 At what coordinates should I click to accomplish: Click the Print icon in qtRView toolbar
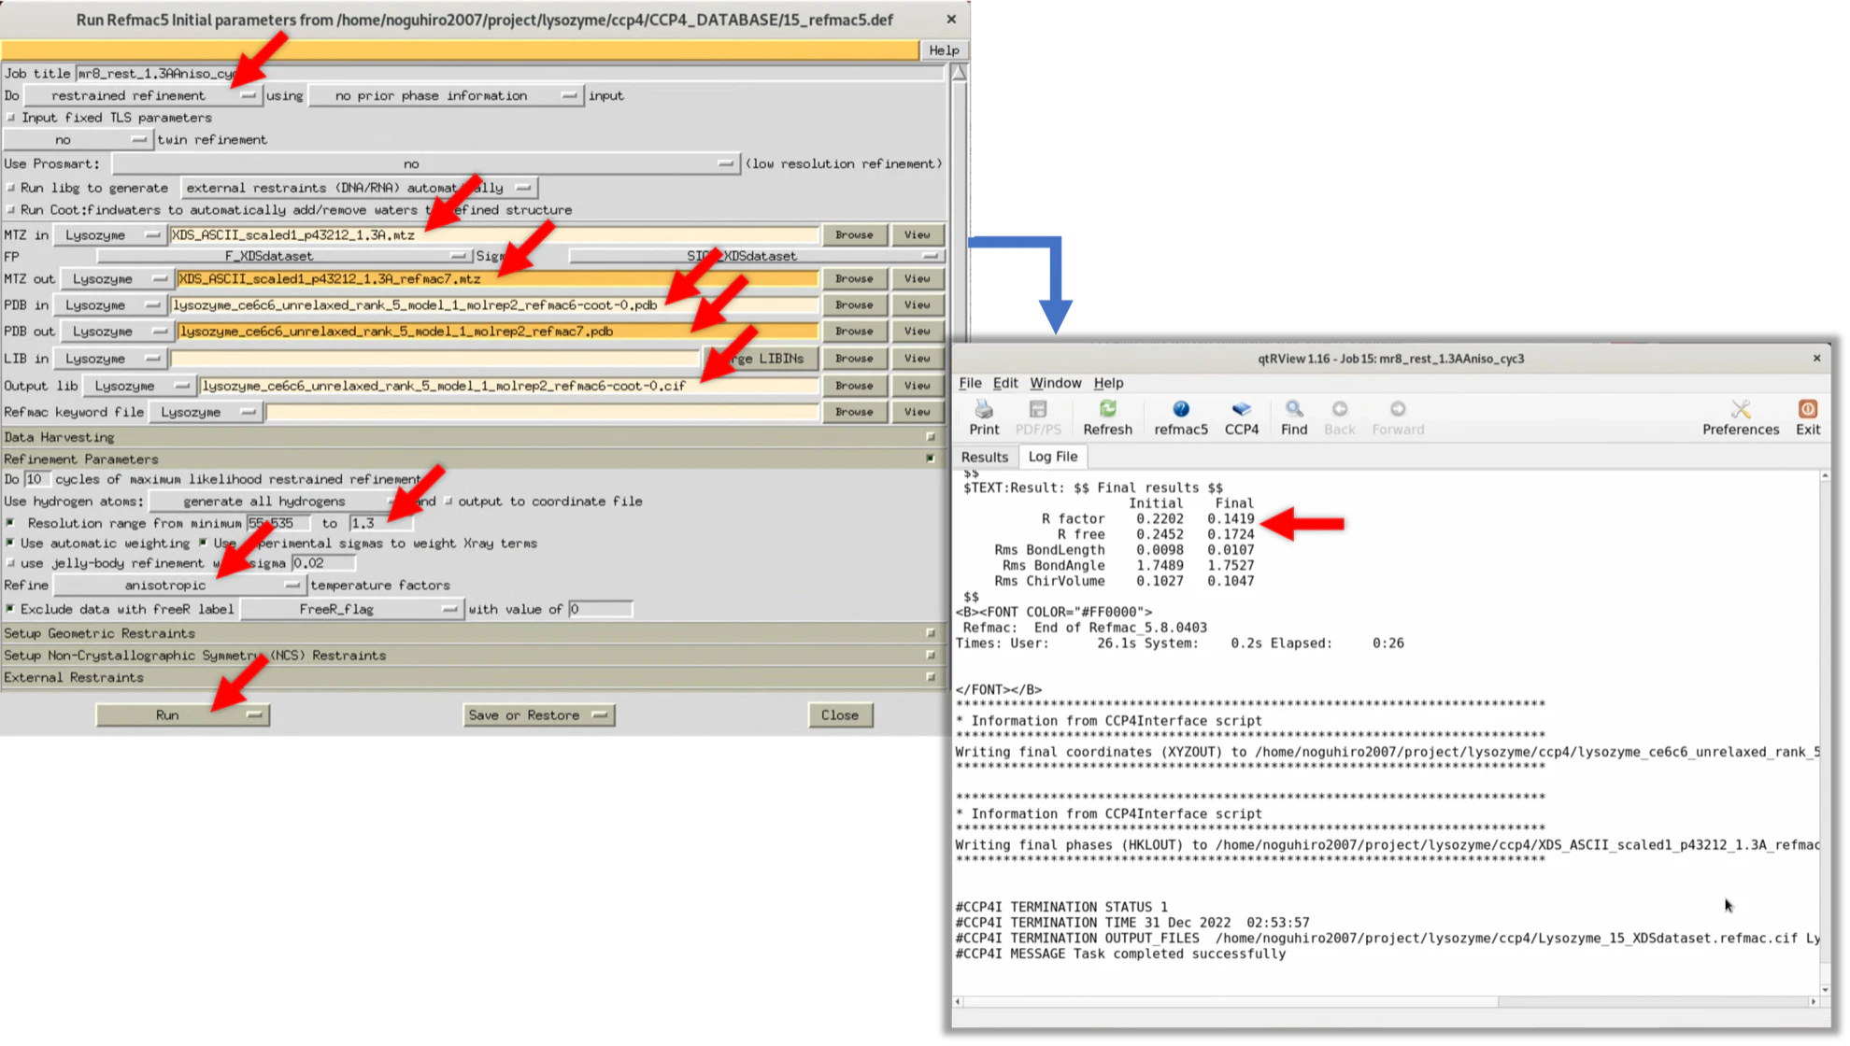pyautogui.click(x=984, y=409)
